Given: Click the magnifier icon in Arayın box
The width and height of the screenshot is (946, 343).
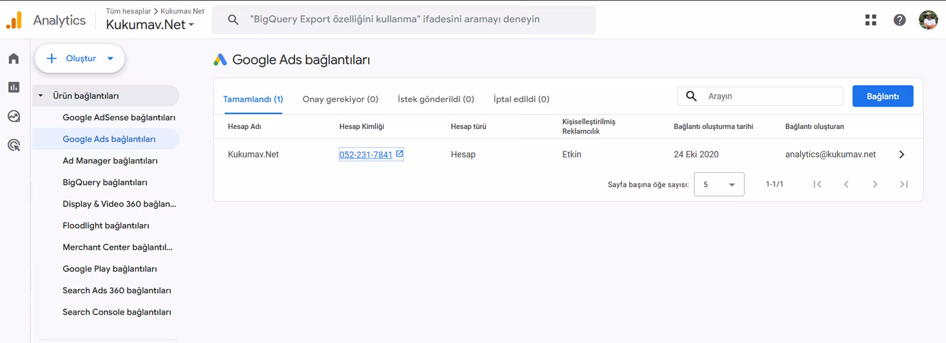Looking at the screenshot, I should (691, 97).
